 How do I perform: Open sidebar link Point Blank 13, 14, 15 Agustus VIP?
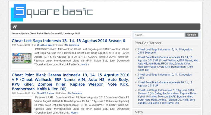point(168,64)
